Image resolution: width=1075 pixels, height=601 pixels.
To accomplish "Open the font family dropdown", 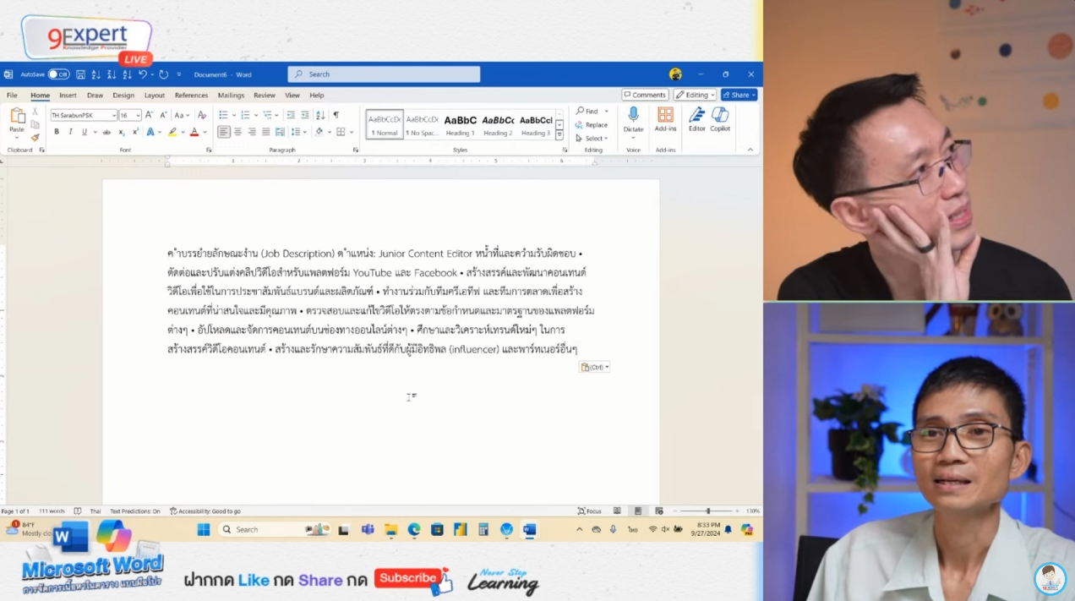I will point(114,115).
